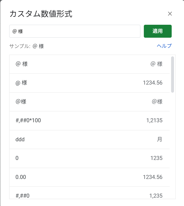Image resolution: width=184 pixels, height=206 pixels.
Task: Click the 1,2135 sample preview value
Action: point(154,121)
